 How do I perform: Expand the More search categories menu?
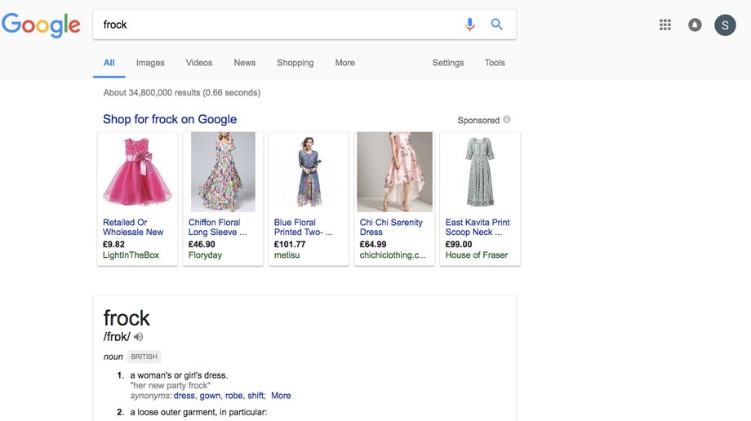(x=344, y=63)
